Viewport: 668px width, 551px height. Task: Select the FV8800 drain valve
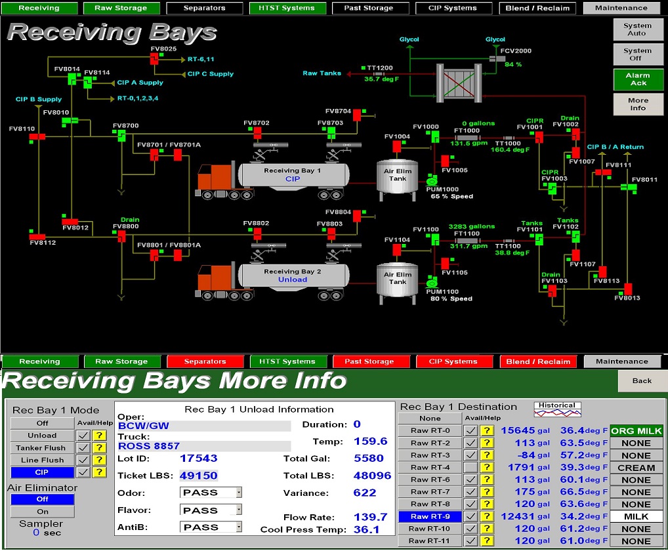121,236
